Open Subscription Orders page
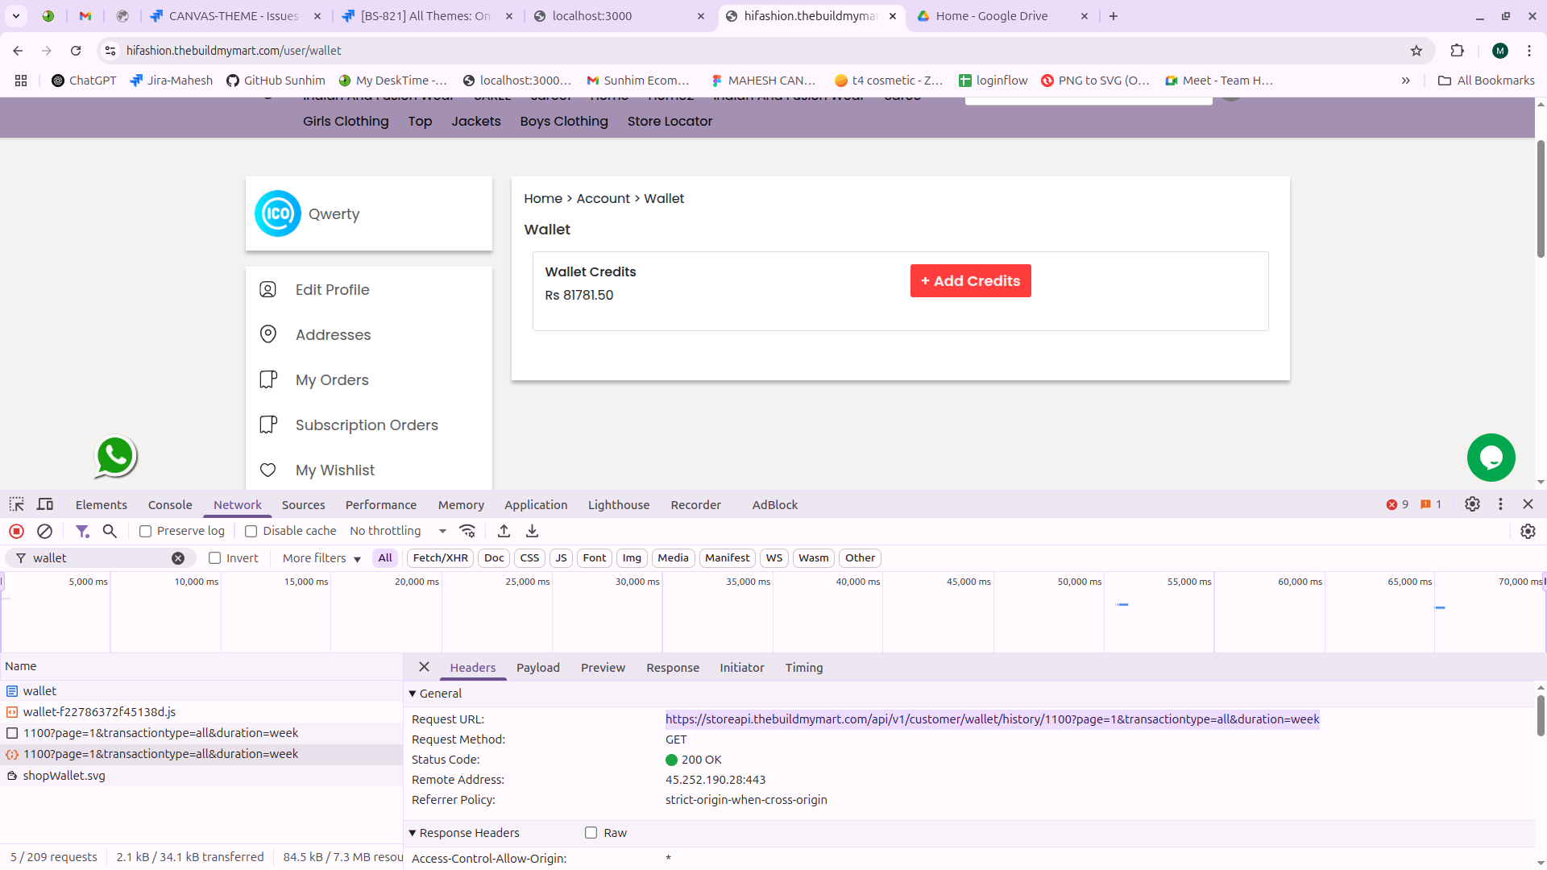This screenshot has width=1547, height=870. 367,425
